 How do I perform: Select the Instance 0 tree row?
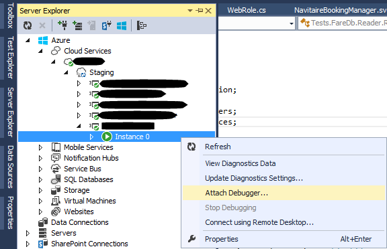[x=117, y=137]
